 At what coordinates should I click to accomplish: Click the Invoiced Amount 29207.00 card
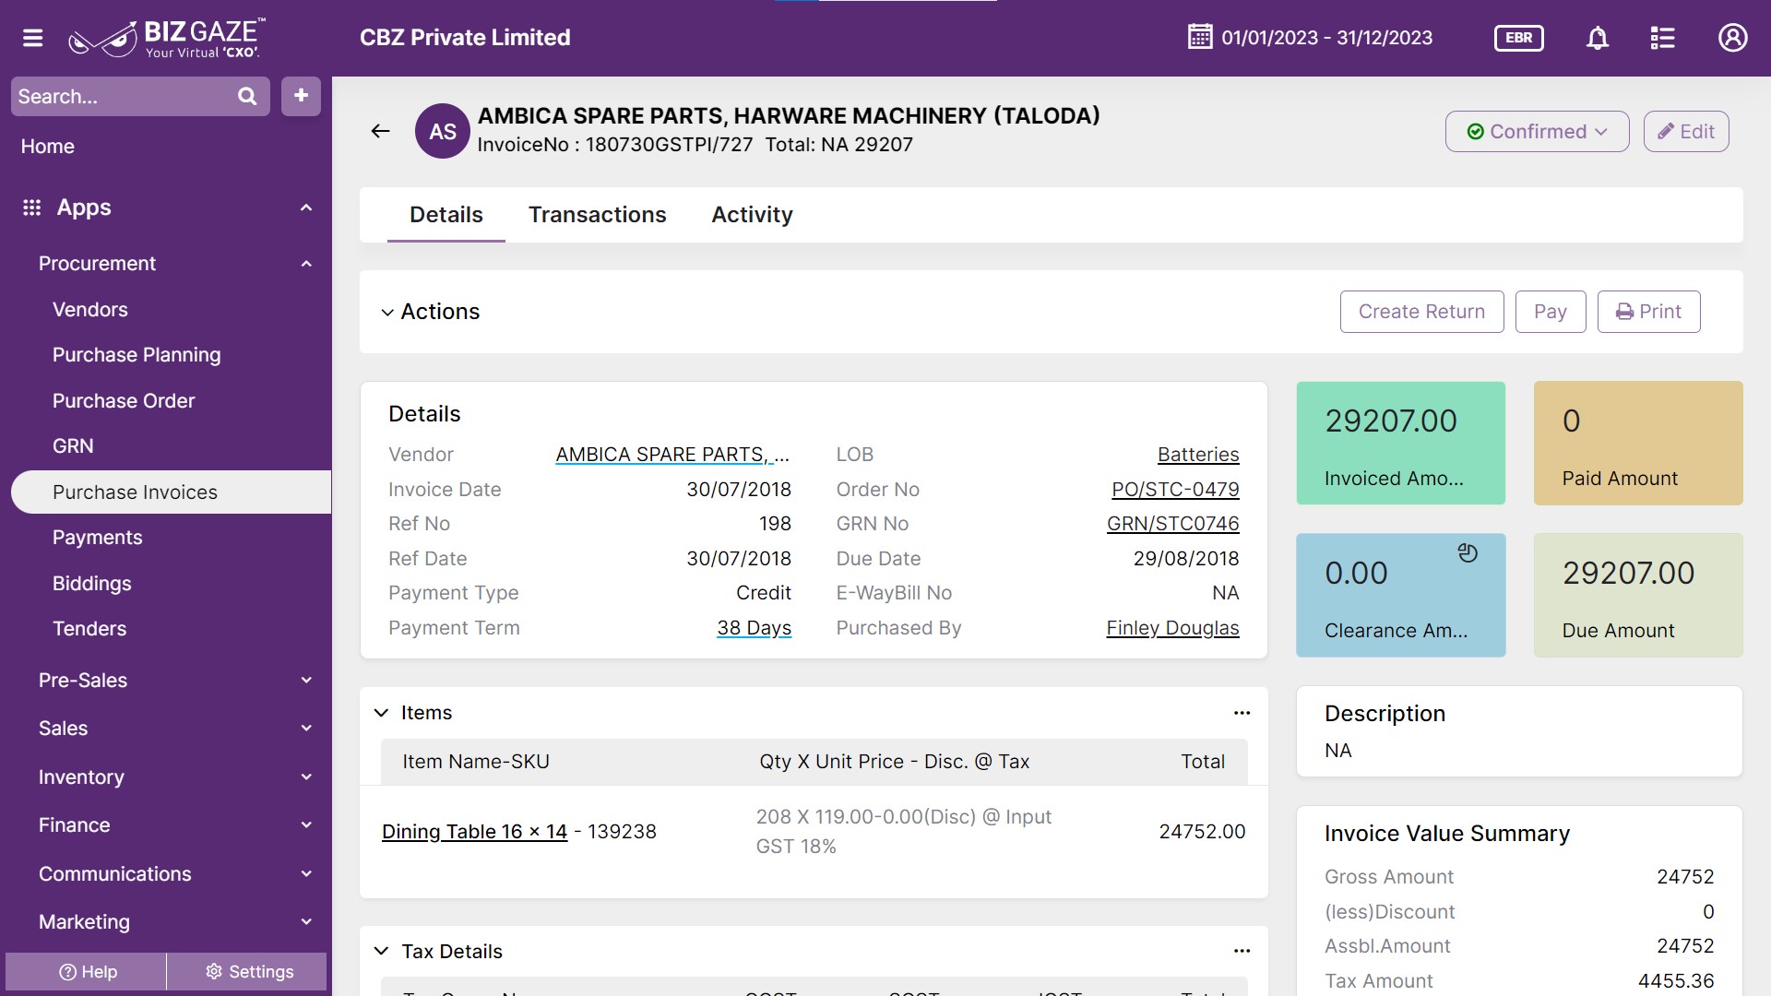(1400, 443)
